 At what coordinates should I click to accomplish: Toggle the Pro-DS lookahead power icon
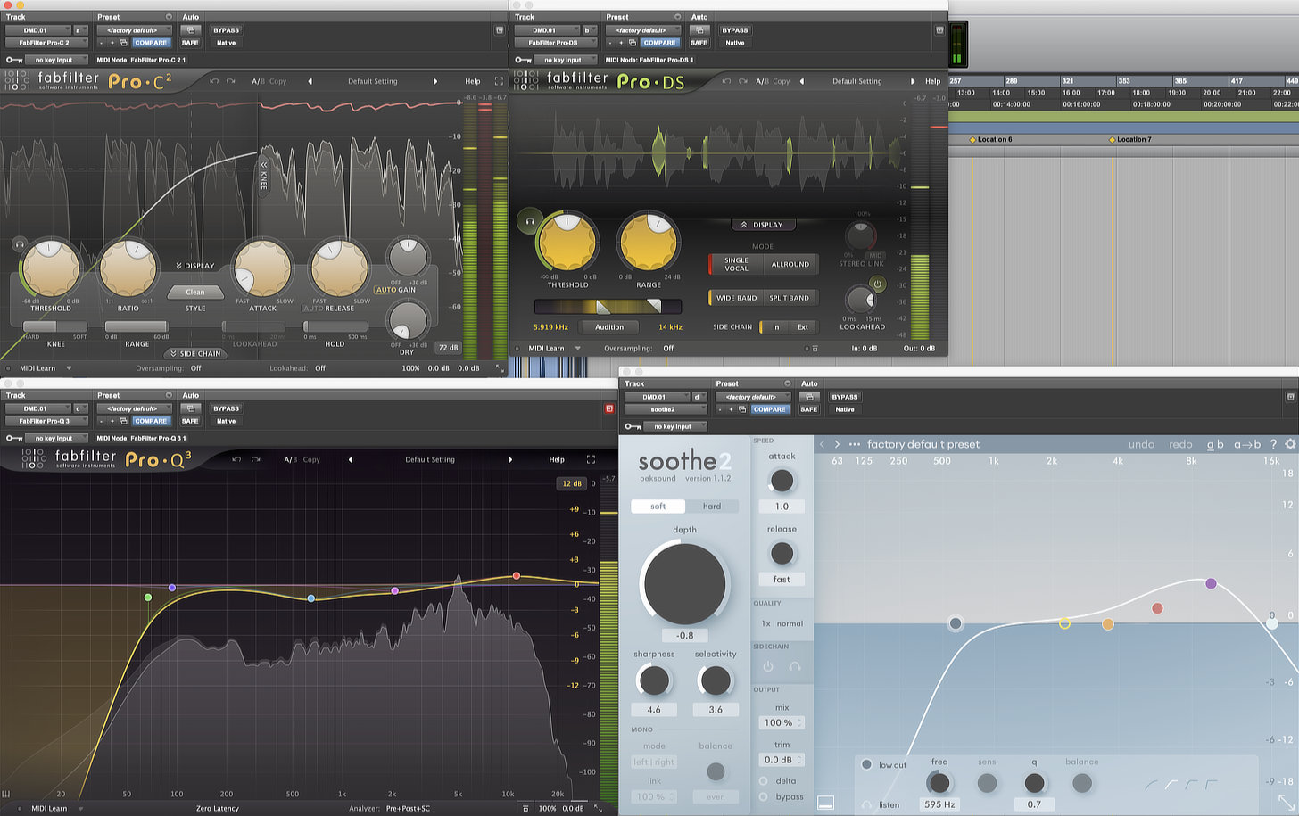878,284
